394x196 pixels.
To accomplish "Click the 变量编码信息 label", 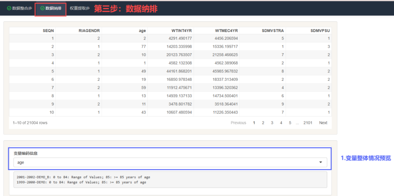I will (x=26, y=153).
